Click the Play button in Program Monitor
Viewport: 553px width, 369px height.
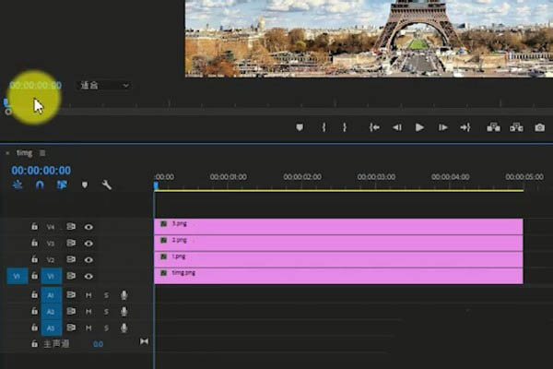click(419, 127)
